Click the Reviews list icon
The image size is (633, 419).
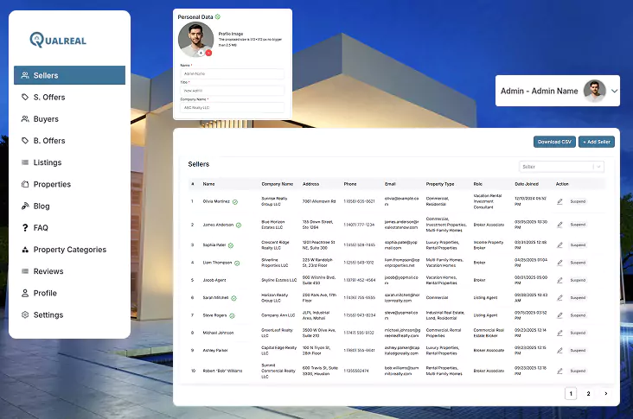click(x=25, y=271)
